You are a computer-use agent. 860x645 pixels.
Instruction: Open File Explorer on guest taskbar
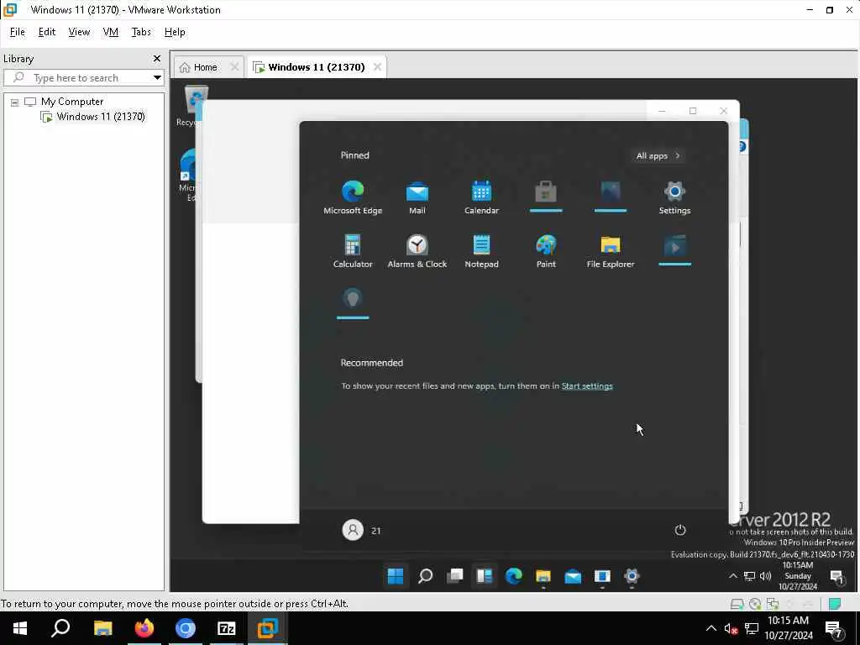(543, 576)
